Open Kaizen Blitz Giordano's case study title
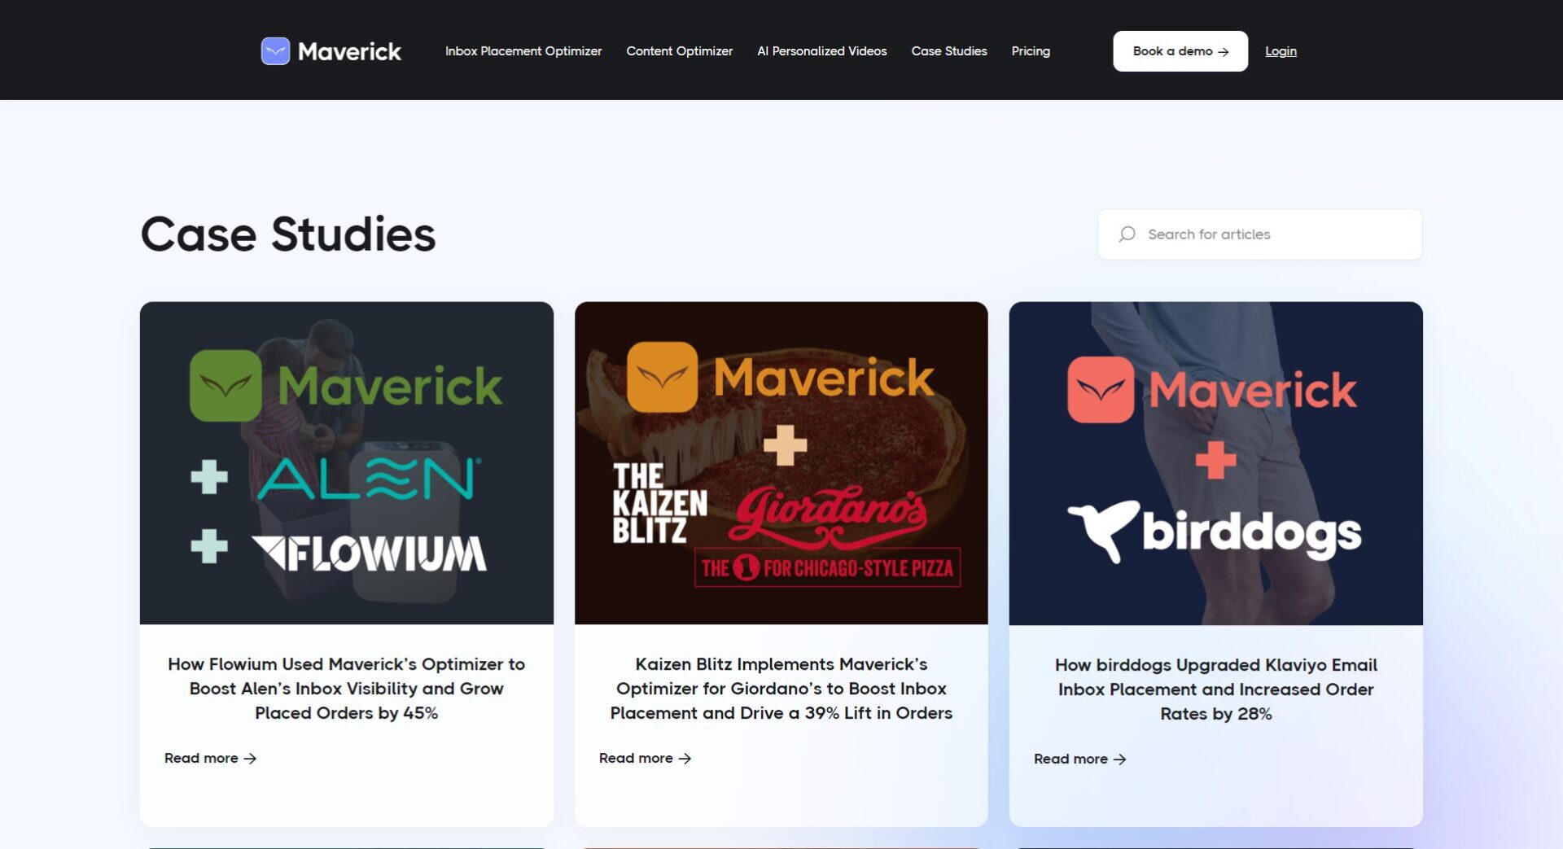 click(x=781, y=689)
